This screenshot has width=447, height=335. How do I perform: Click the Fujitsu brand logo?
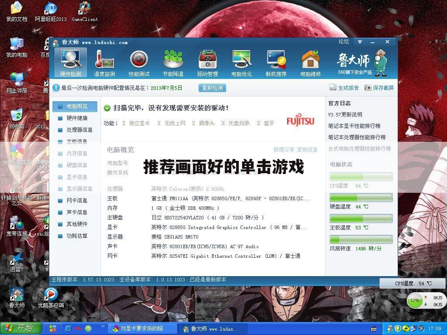click(x=300, y=120)
